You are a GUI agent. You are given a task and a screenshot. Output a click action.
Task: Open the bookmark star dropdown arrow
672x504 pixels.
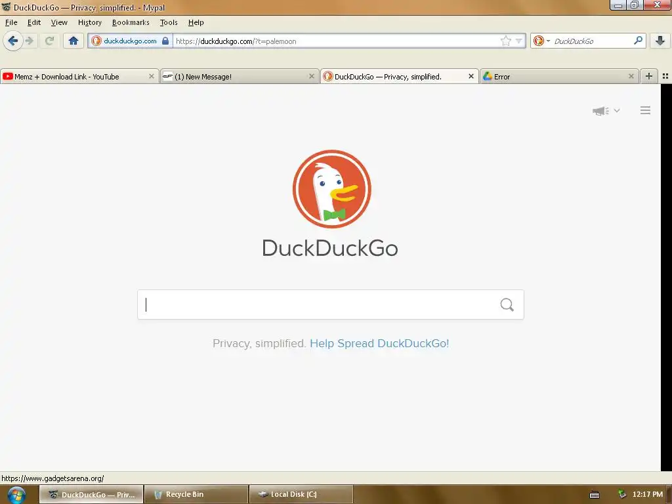pyautogui.click(x=519, y=41)
